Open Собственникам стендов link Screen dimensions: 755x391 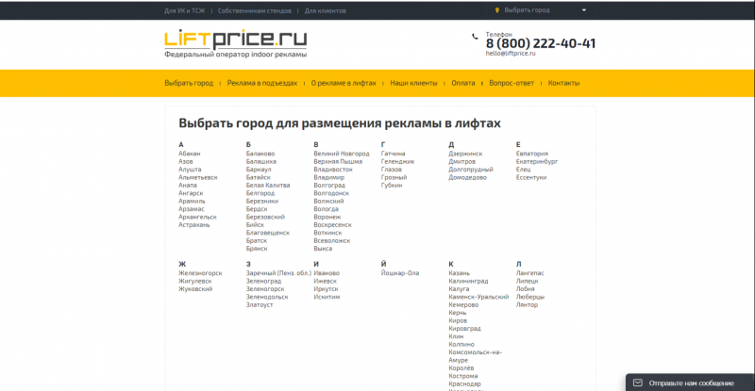[x=254, y=10]
